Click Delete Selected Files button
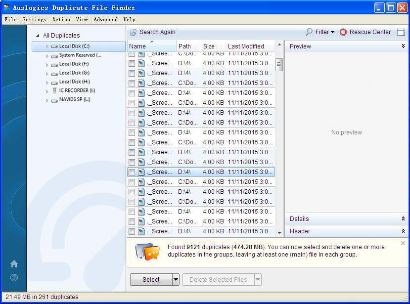The image size is (410, 304). 218,279
